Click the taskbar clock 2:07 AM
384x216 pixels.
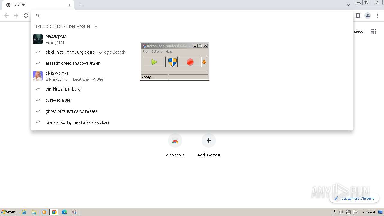click(369, 212)
